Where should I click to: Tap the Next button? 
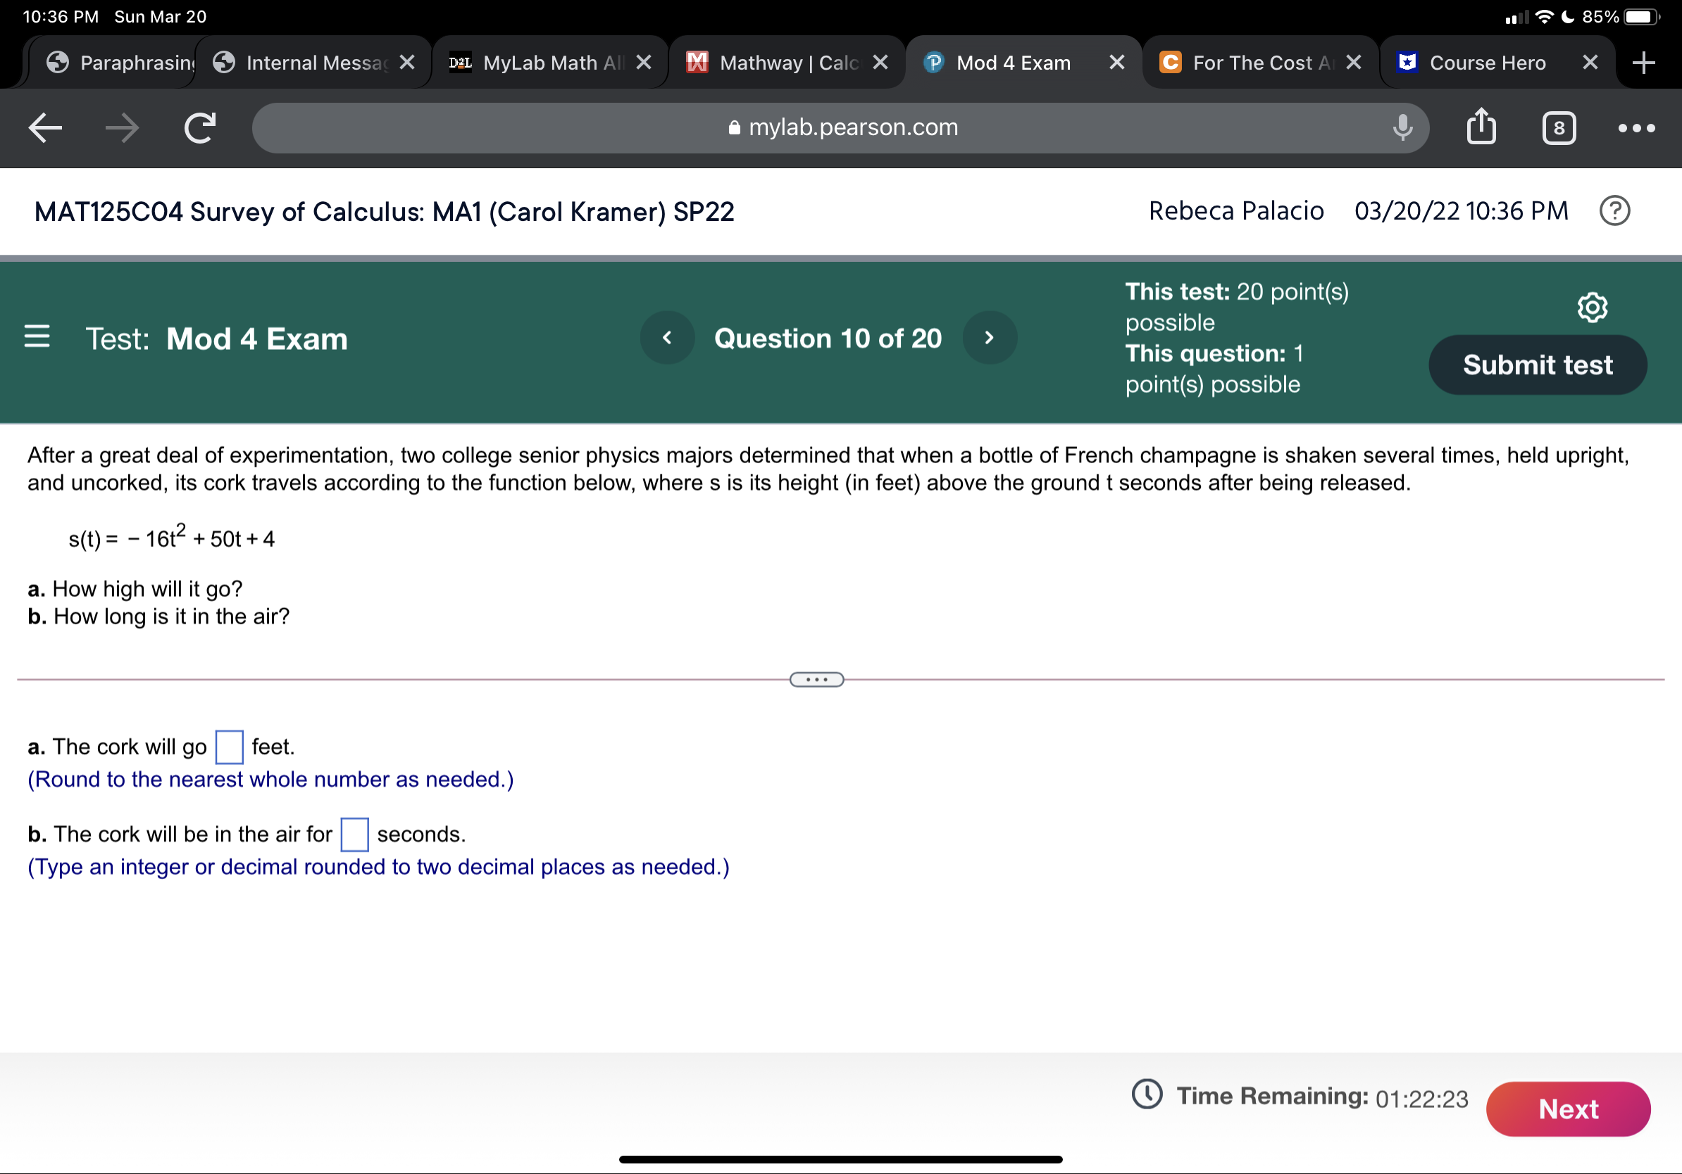pyautogui.click(x=1568, y=1109)
